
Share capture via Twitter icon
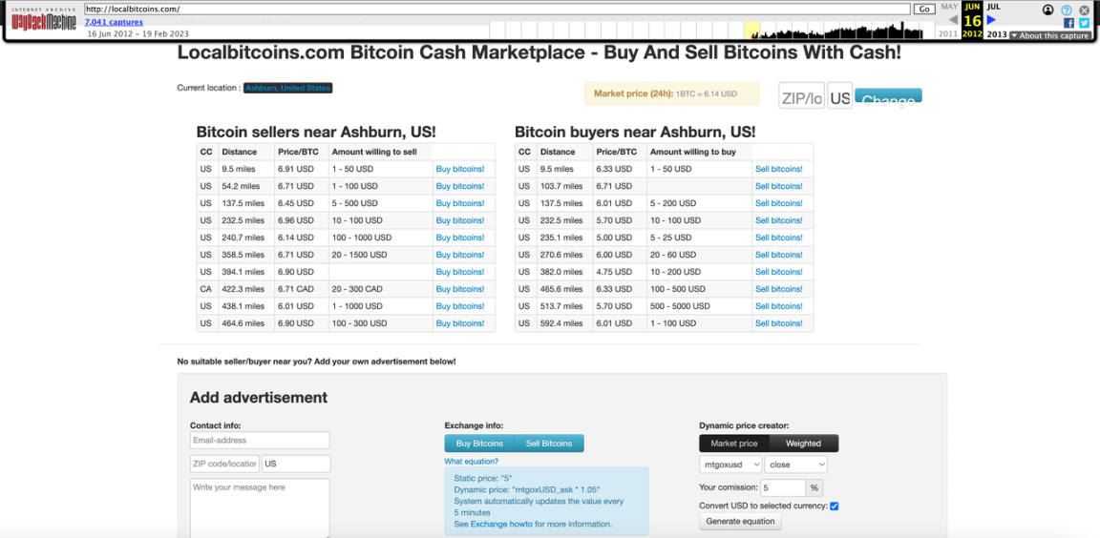click(x=1084, y=23)
